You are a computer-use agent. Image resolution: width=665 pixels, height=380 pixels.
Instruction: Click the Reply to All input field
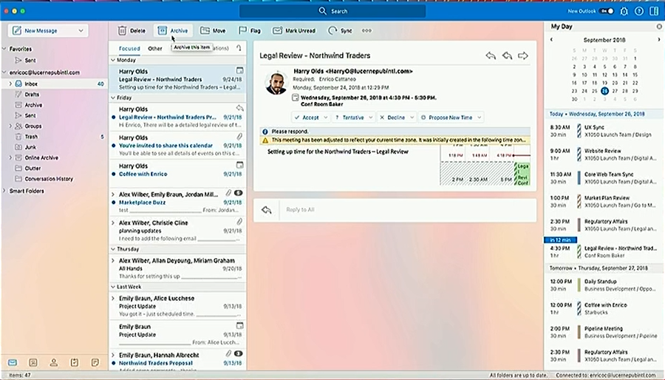(406, 210)
